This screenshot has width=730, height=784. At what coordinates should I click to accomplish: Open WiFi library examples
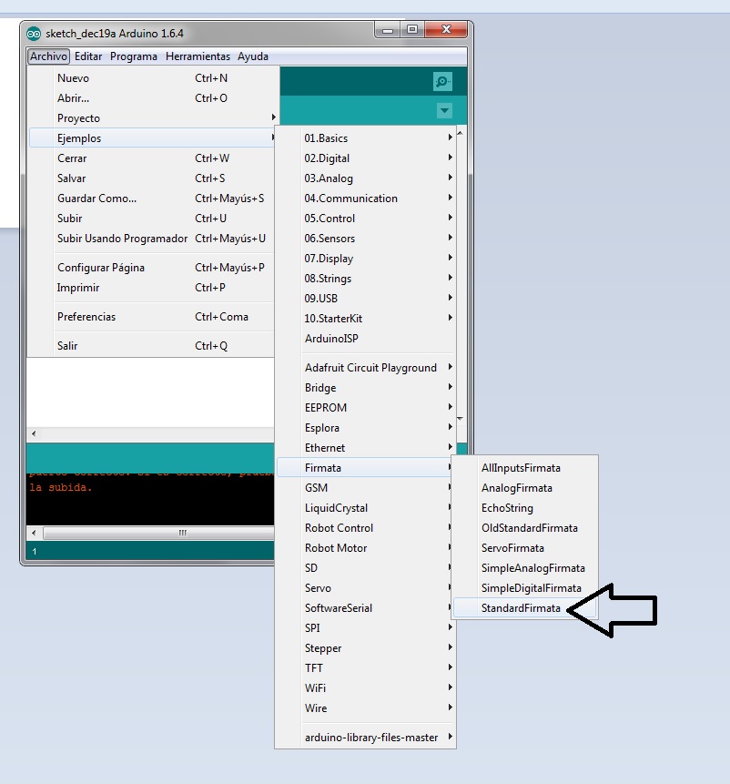point(365,687)
